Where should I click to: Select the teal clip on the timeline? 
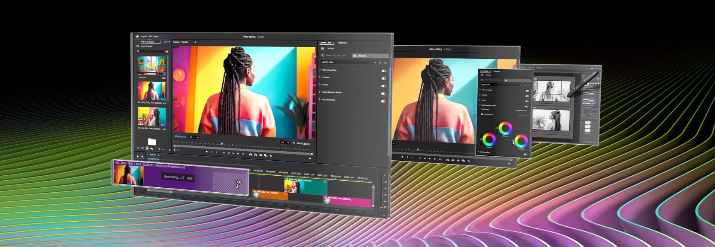coord(313,186)
